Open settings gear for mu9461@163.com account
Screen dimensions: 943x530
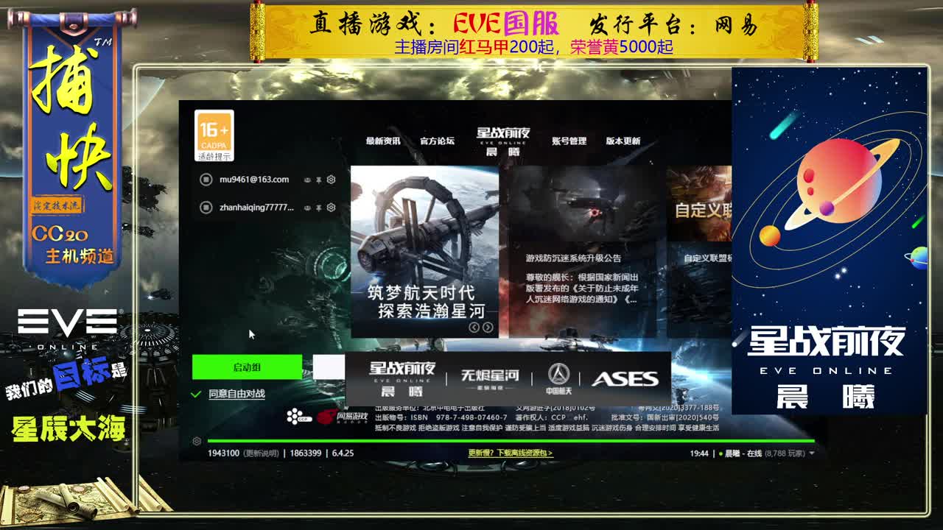click(x=331, y=180)
